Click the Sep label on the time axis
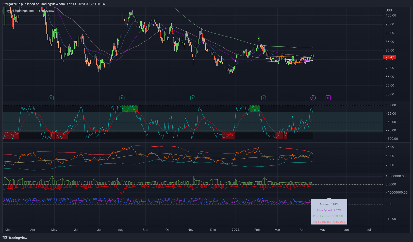This screenshot has width=413, height=242. [145, 230]
